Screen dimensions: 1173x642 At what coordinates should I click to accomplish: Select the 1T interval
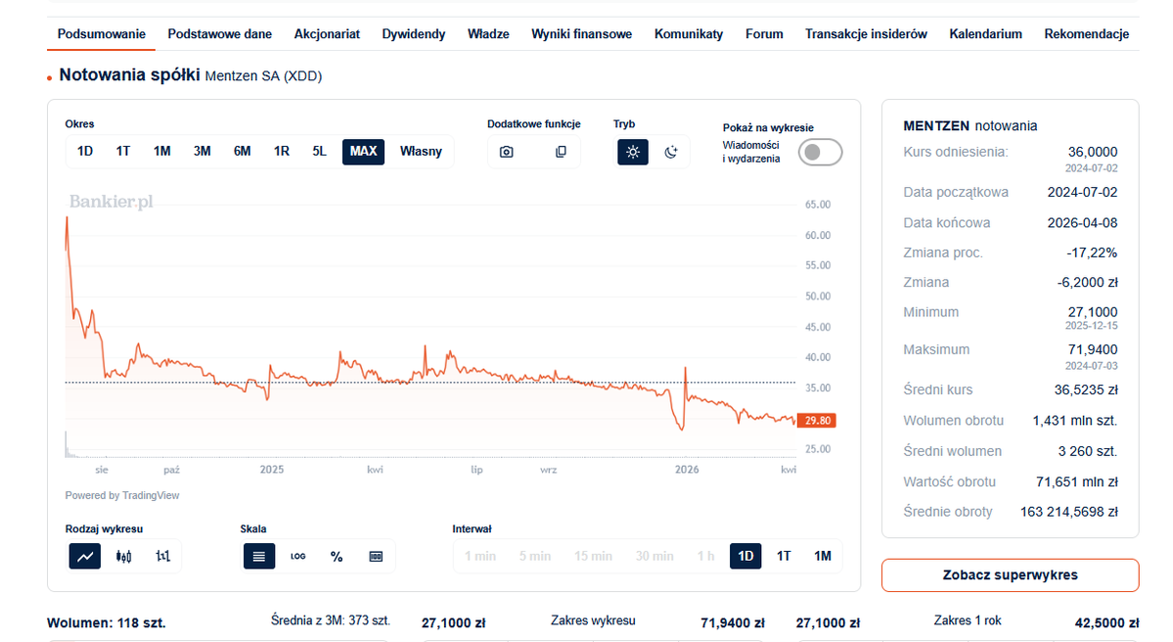(784, 556)
